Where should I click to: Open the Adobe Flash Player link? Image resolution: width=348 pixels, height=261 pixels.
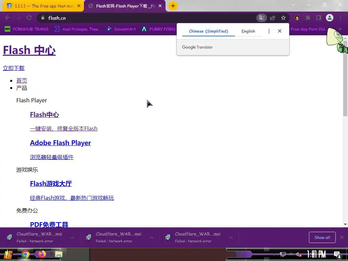(60, 143)
